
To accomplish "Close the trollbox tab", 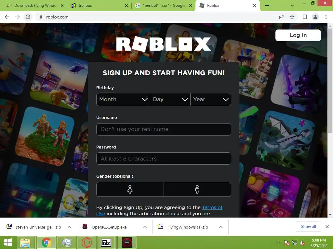I will 127,6.
